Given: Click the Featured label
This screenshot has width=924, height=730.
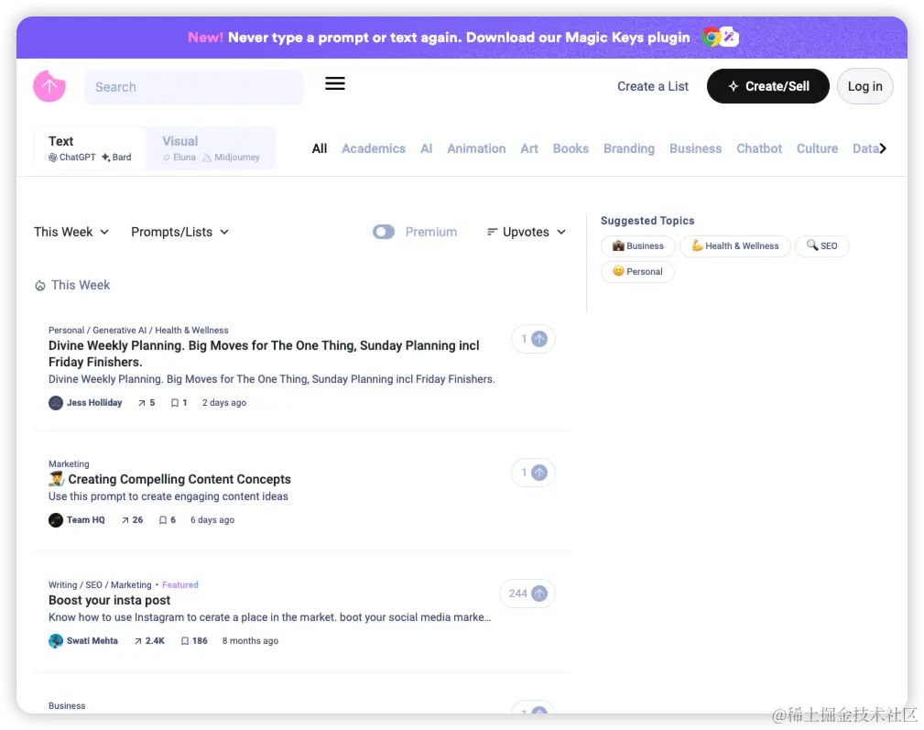Looking at the screenshot, I should click(180, 585).
